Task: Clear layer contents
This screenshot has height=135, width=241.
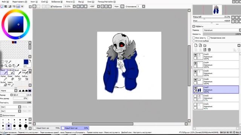Action: pos(205,49)
